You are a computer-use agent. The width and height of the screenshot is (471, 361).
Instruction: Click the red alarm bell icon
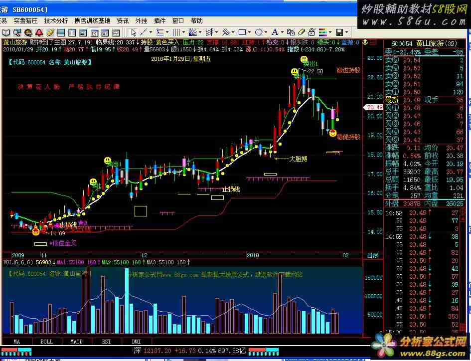(39, 32)
